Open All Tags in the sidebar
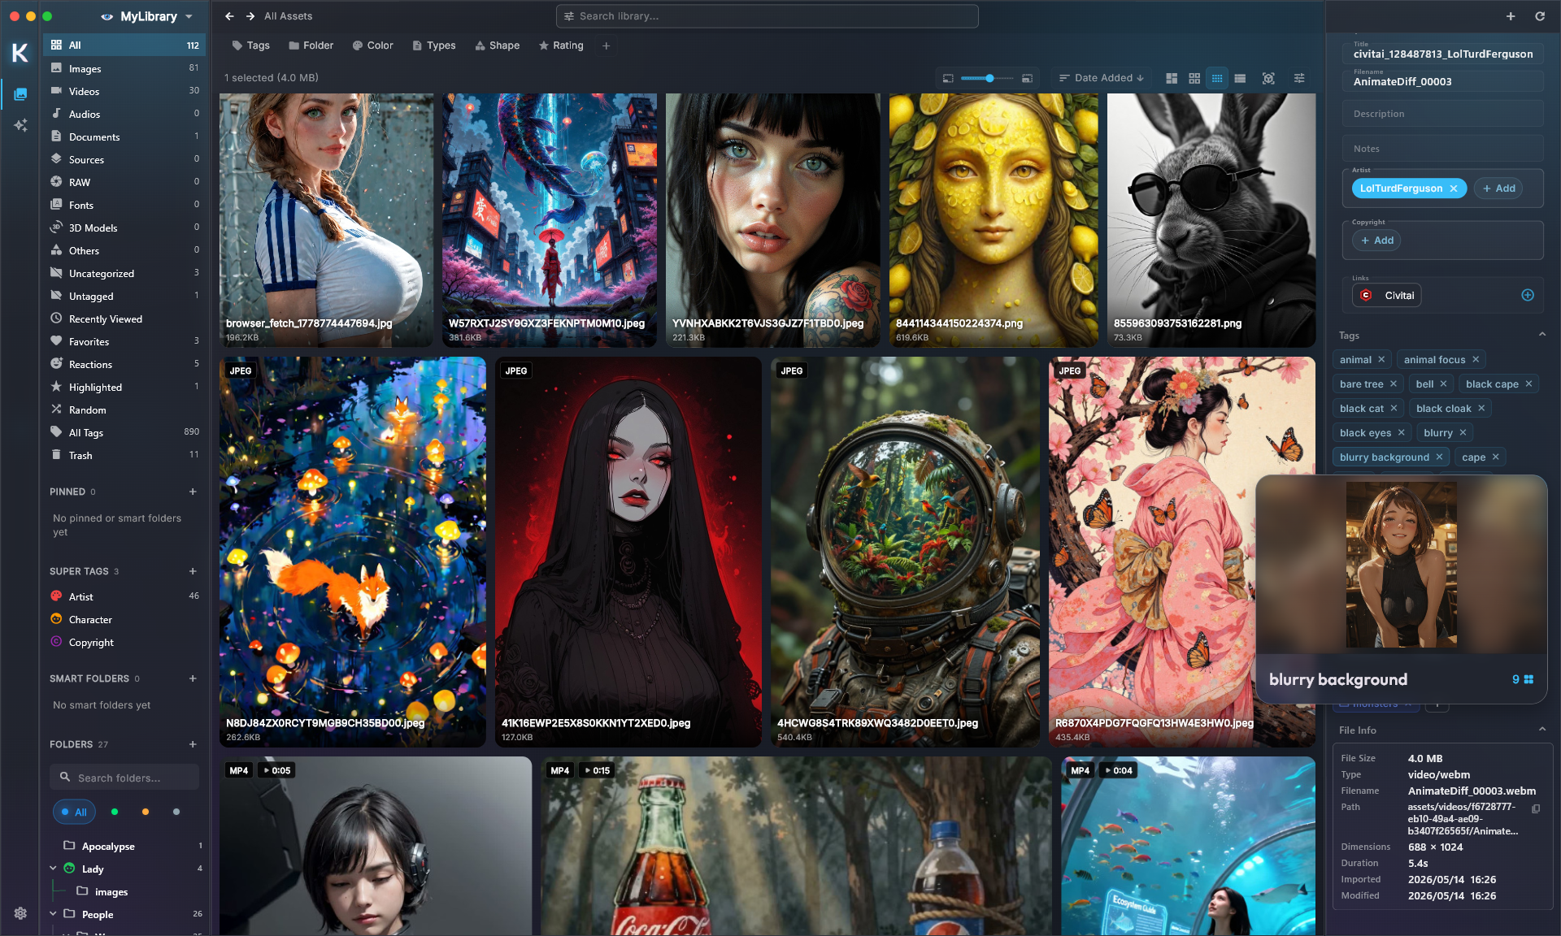Screen dimensions: 1561x936 click(124, 432)
